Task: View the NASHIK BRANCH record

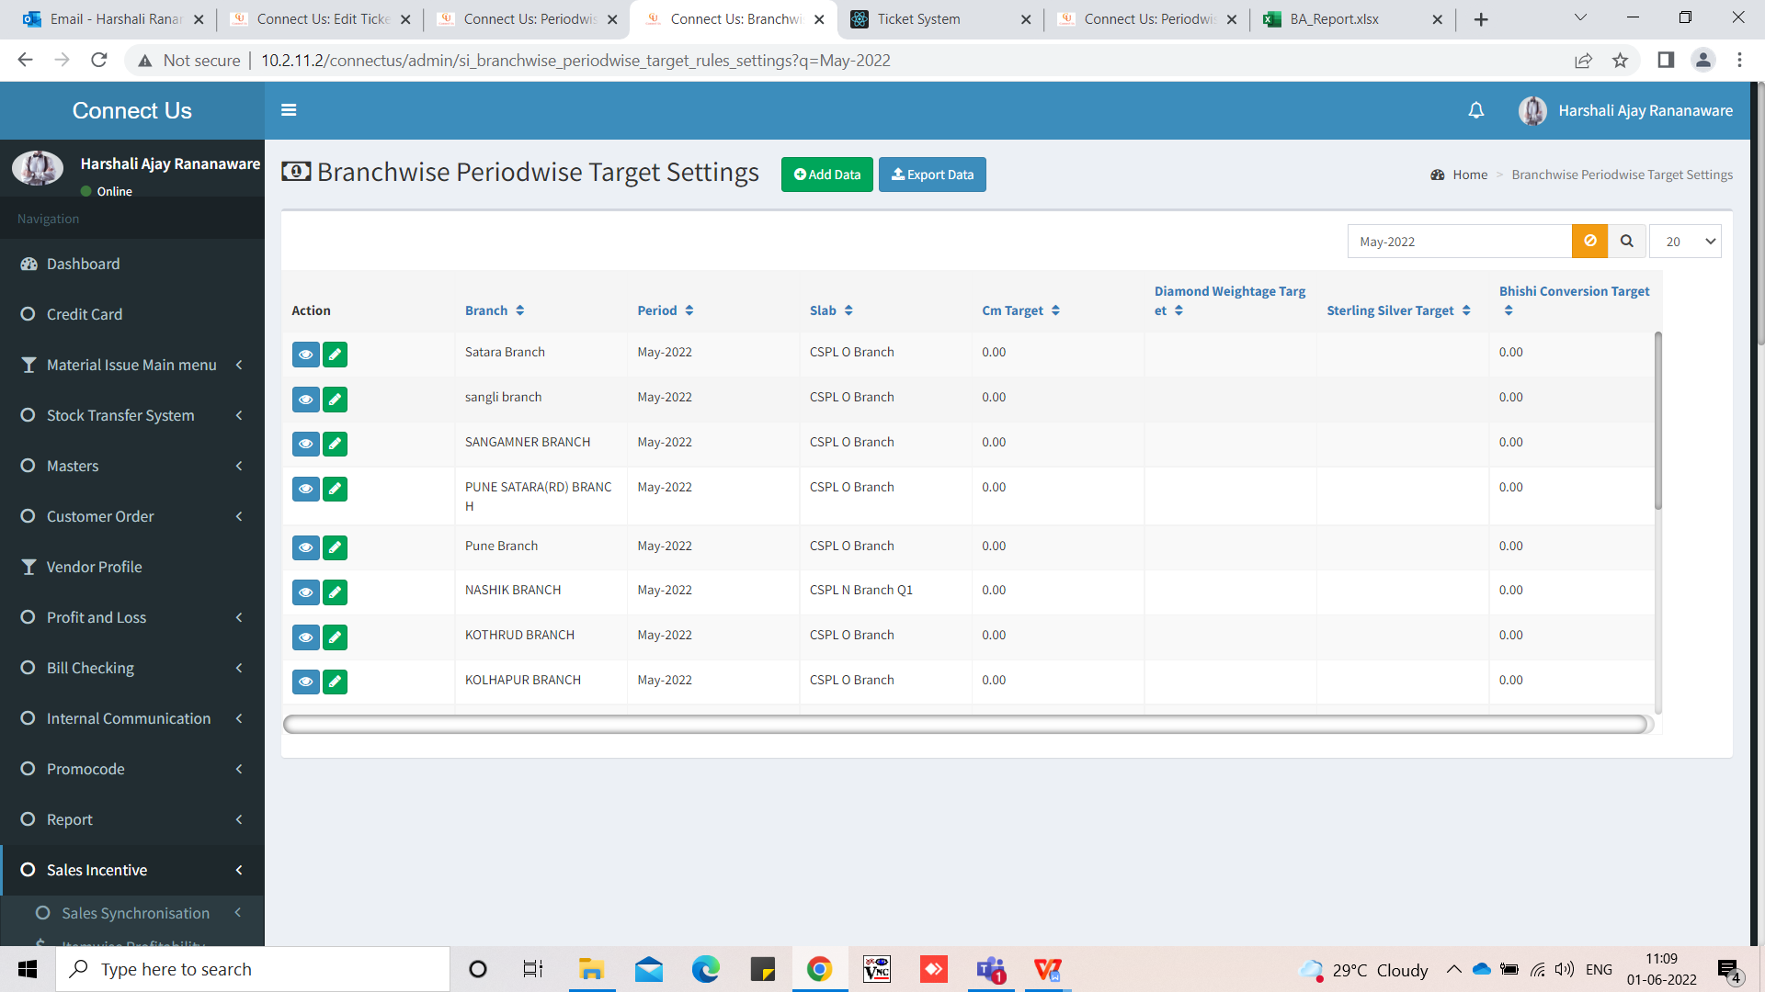Action: 306,592
